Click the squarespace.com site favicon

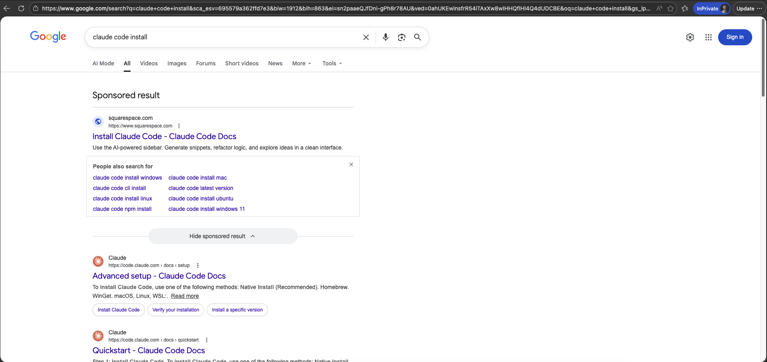click(98, 121)
